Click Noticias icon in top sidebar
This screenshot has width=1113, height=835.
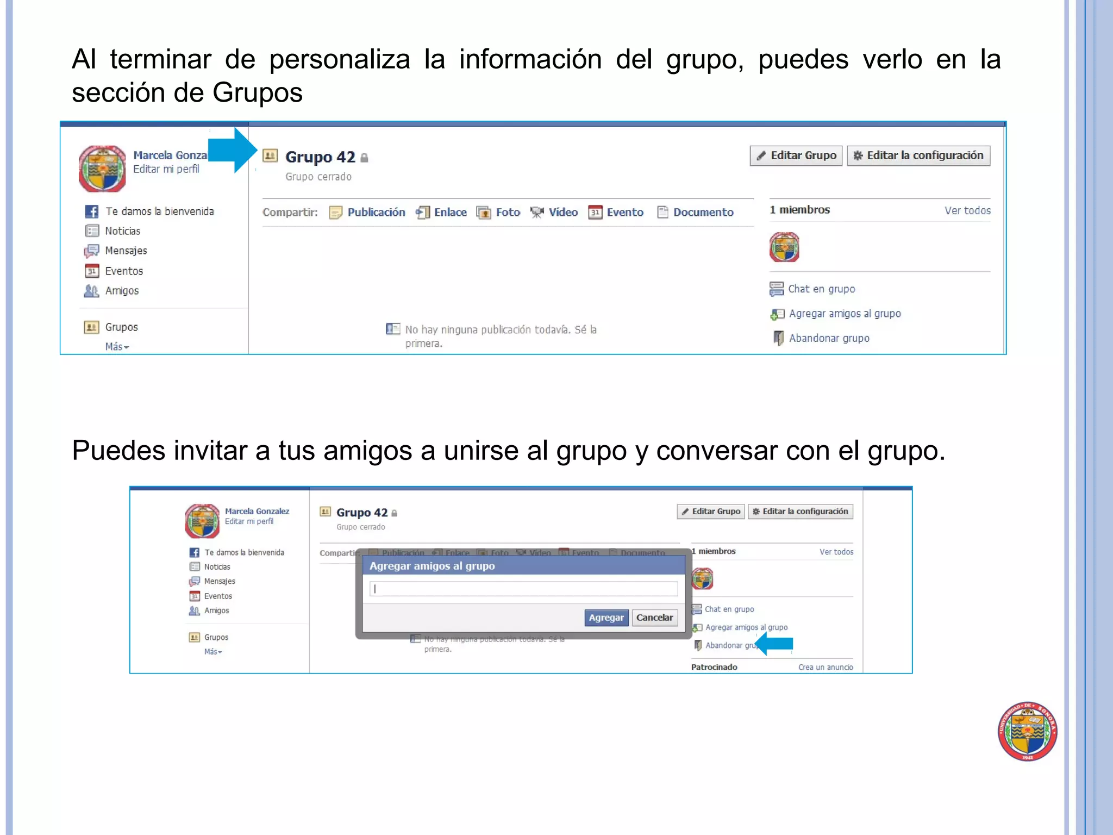[x=92, y=231]
